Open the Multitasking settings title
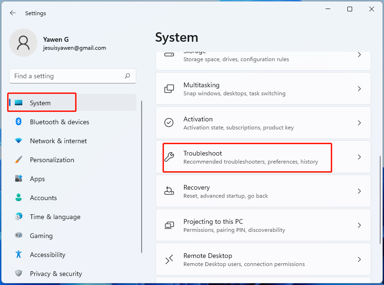Image resolution: width=384 pixels, height=285 pixels. pyautogui.click(x=202, y=85)
